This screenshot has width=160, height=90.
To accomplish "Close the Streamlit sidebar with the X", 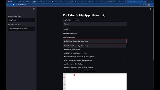I will click(x=34, y=9).
